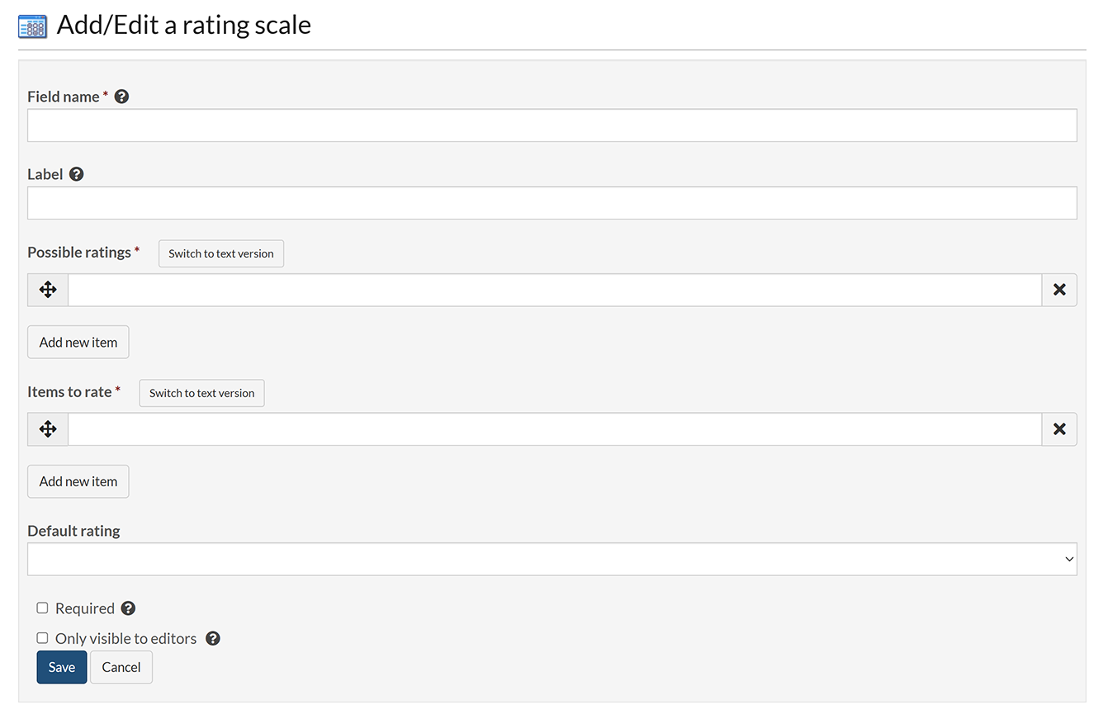Show help for Only visible to editors
This screenshot has height=719, width=1108.
click(x=213, y=638)
